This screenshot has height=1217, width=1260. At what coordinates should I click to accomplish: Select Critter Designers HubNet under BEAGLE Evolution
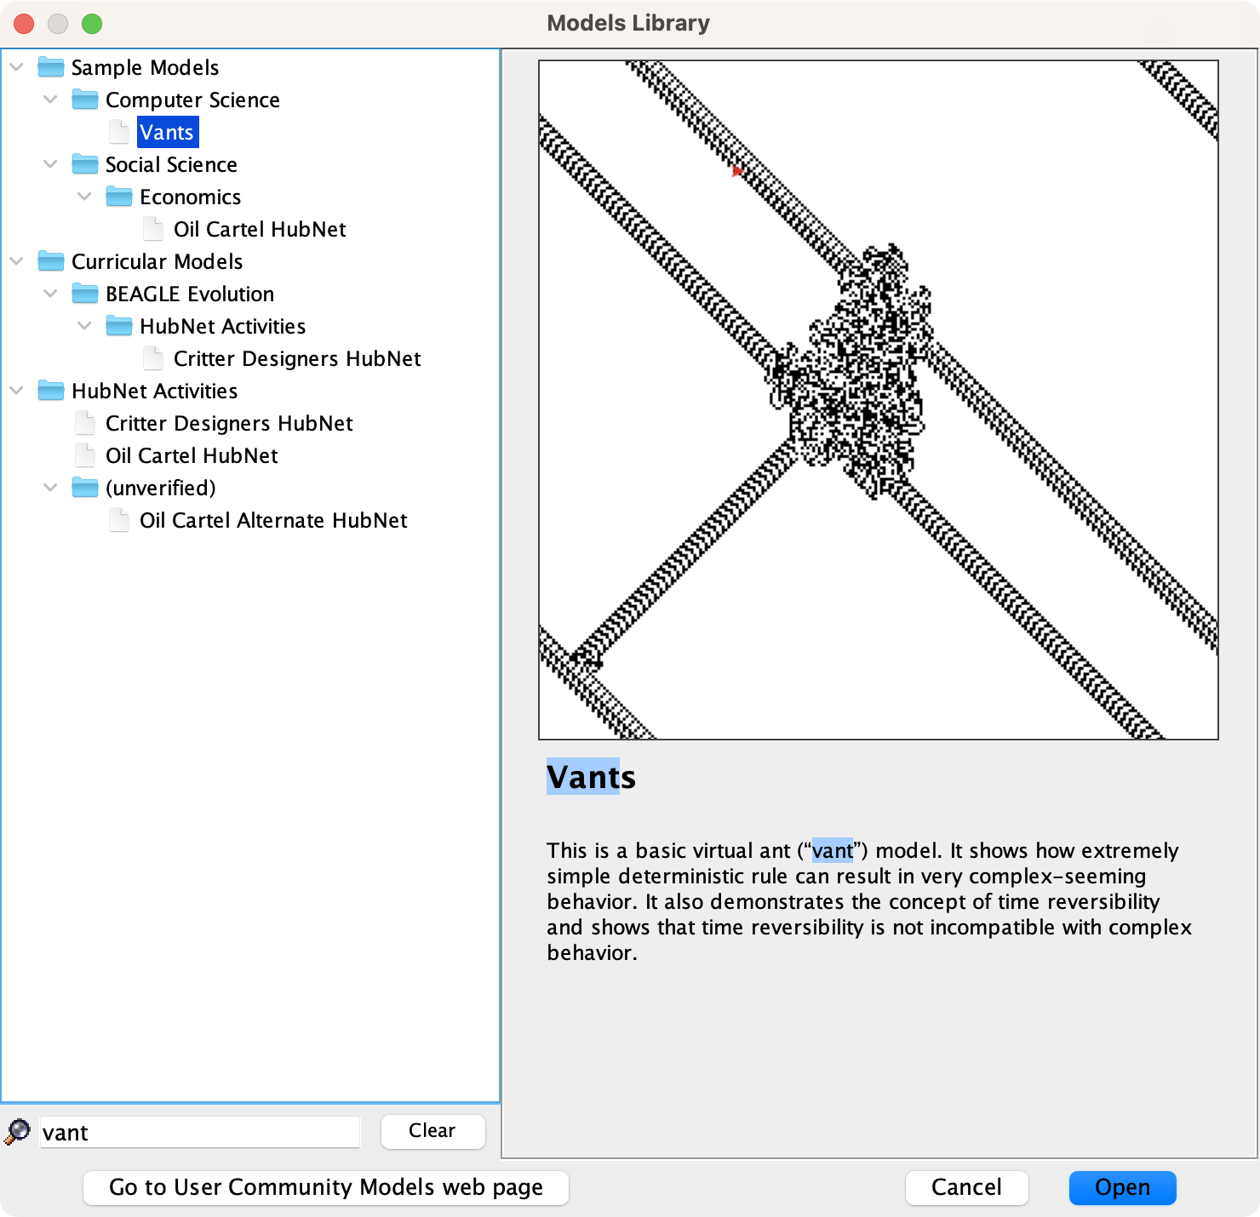(296, 358)
